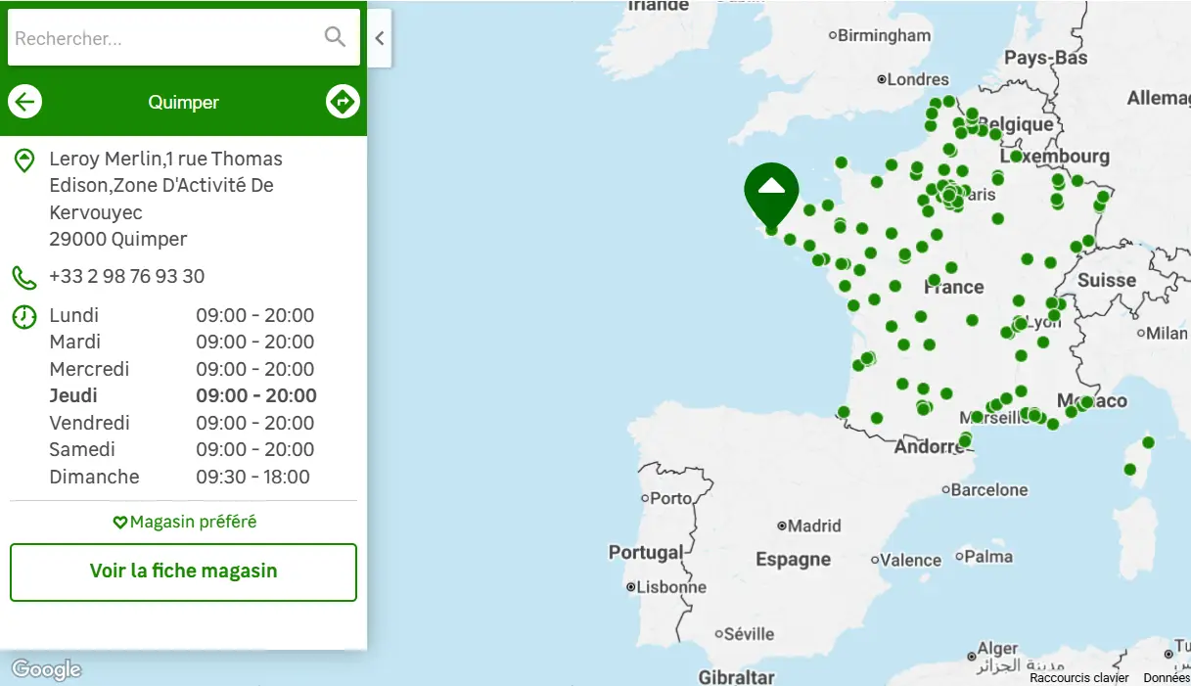Click the location pin icon next to the address

23,160
